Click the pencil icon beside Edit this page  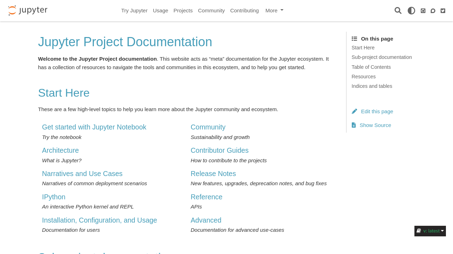(x=355, y=111)
